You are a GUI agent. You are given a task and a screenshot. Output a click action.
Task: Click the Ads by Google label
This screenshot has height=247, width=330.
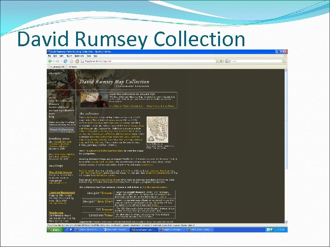(56, 166)
